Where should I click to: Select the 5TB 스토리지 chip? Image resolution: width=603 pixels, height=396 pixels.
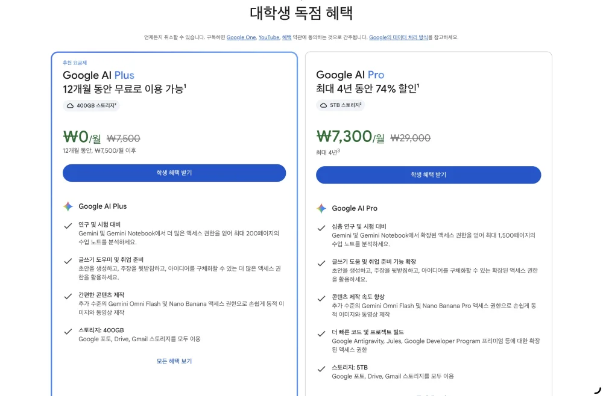pos(340,105)
